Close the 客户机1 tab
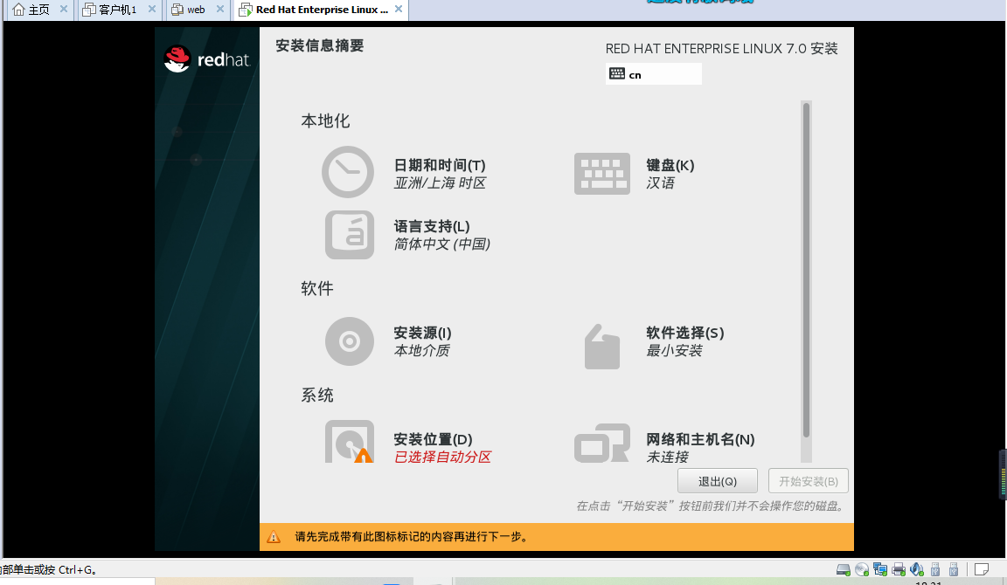This screenshot has width=1007, height=585. click(151, 9)
